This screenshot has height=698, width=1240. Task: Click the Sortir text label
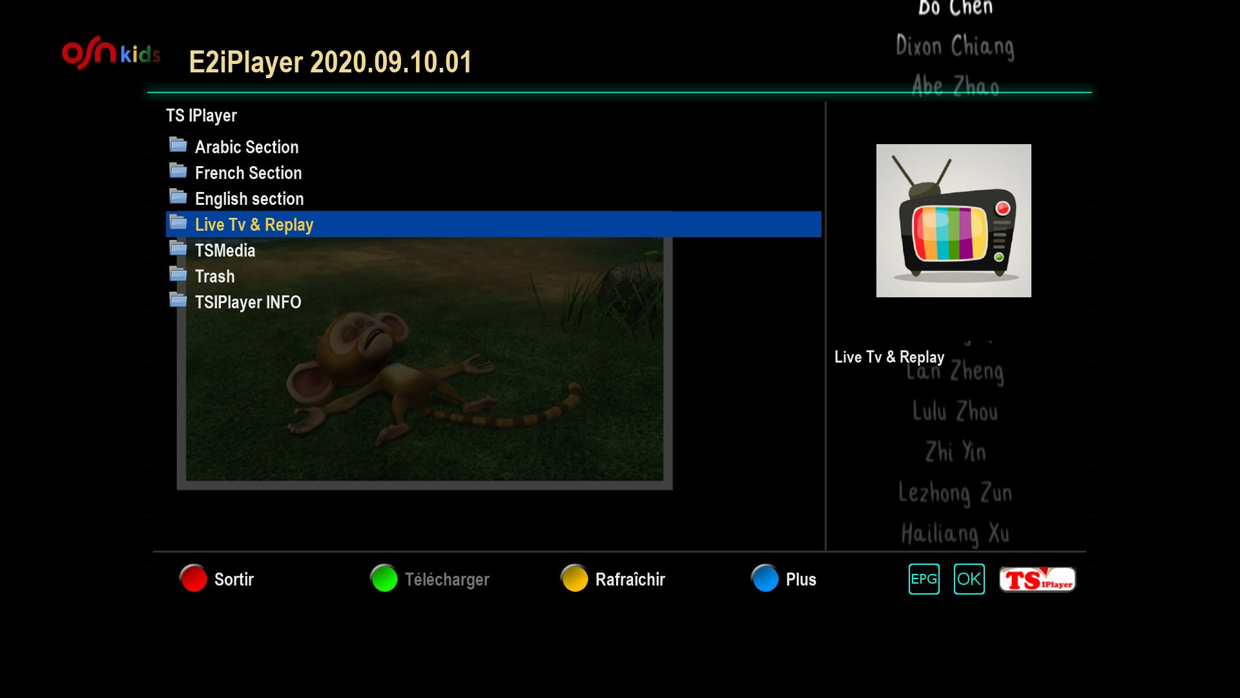[234, 580]
